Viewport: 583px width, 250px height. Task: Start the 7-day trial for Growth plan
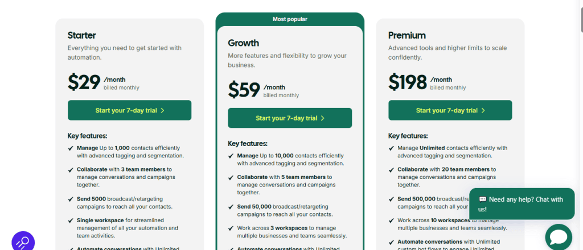[x=290, y=118]
